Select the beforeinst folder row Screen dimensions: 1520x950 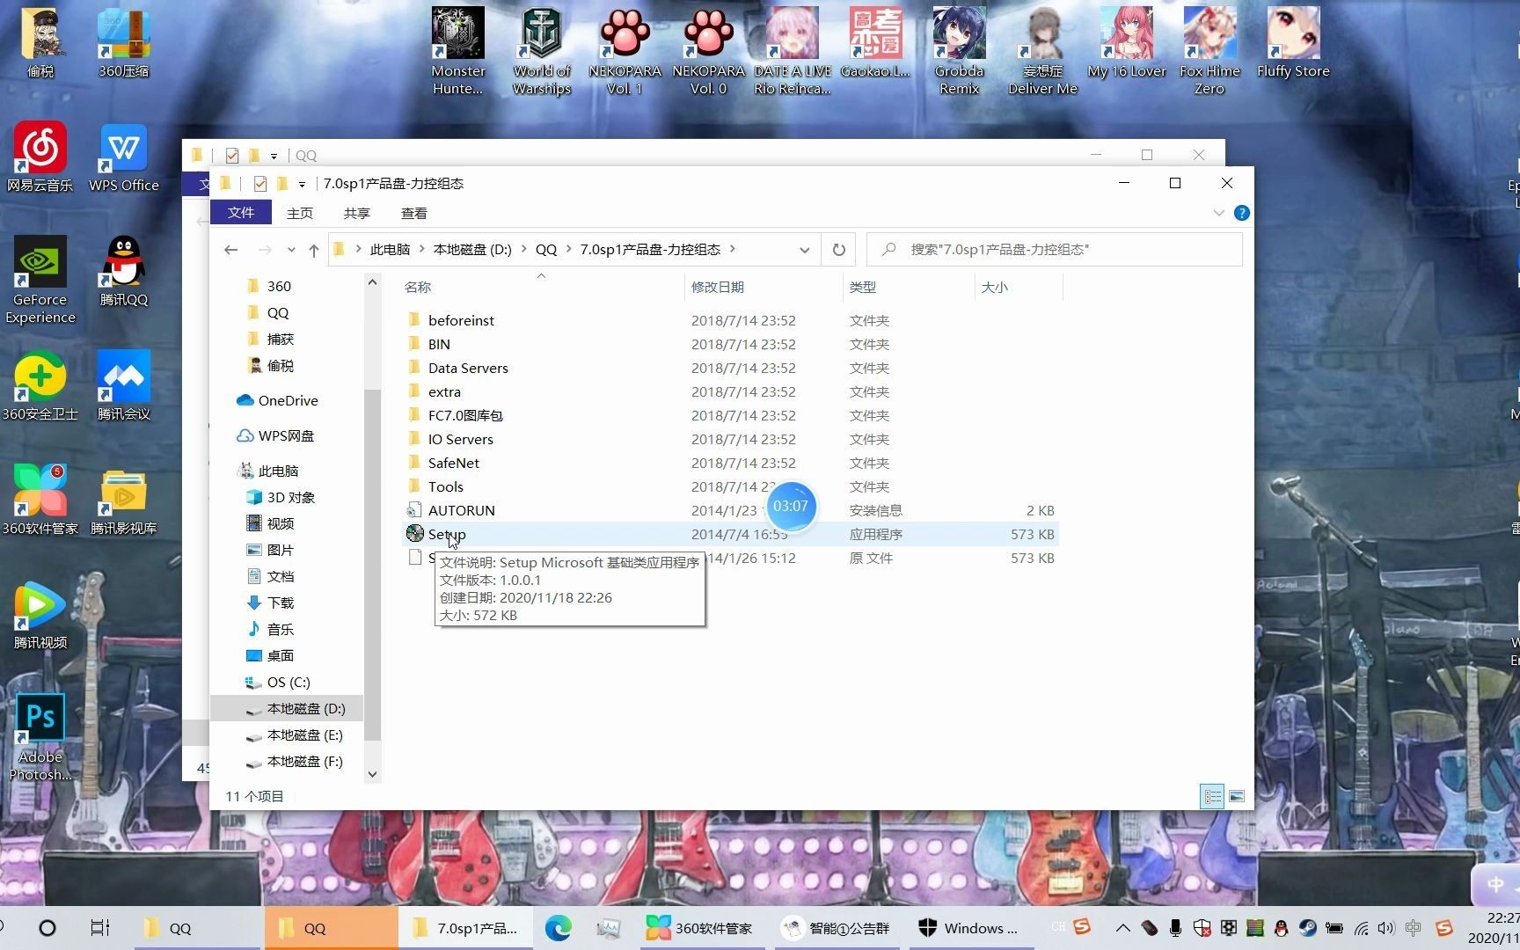click(x=730, y=320)
